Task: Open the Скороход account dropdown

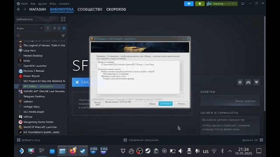Action: pos(222,3)
